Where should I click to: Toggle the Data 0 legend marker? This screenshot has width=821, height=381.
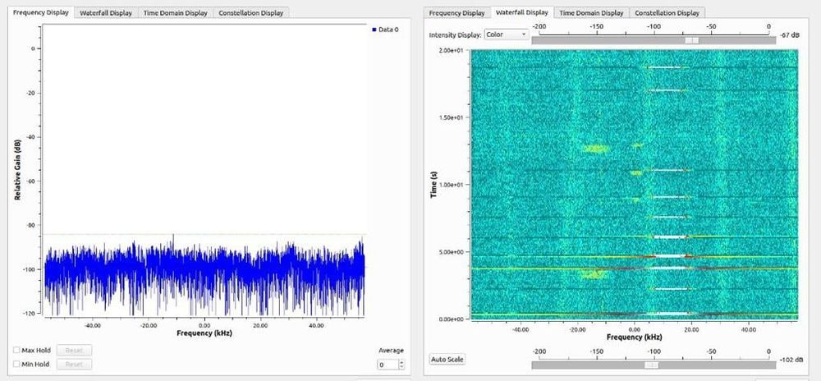click(374, 30)
